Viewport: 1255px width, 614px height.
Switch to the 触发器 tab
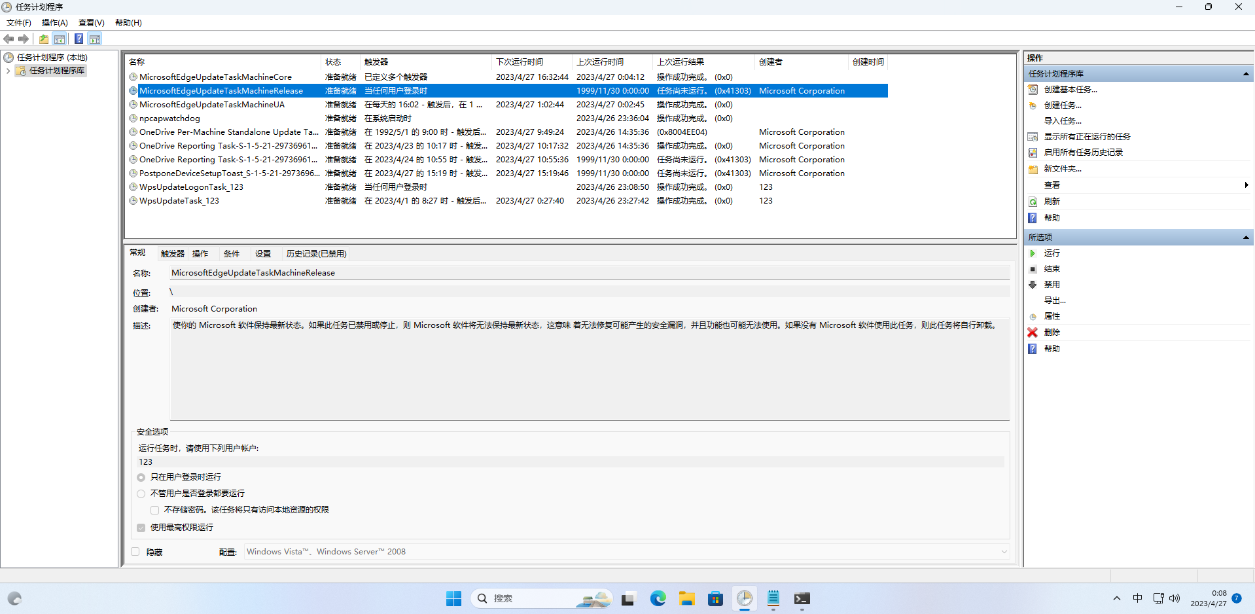pos(173,254)
